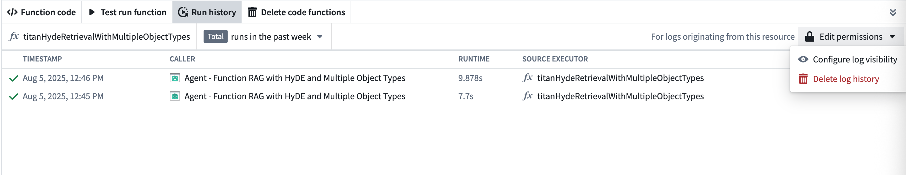Collapse panel with double chevron icon
Screen dimensions: 906x175
coord(893,12)
